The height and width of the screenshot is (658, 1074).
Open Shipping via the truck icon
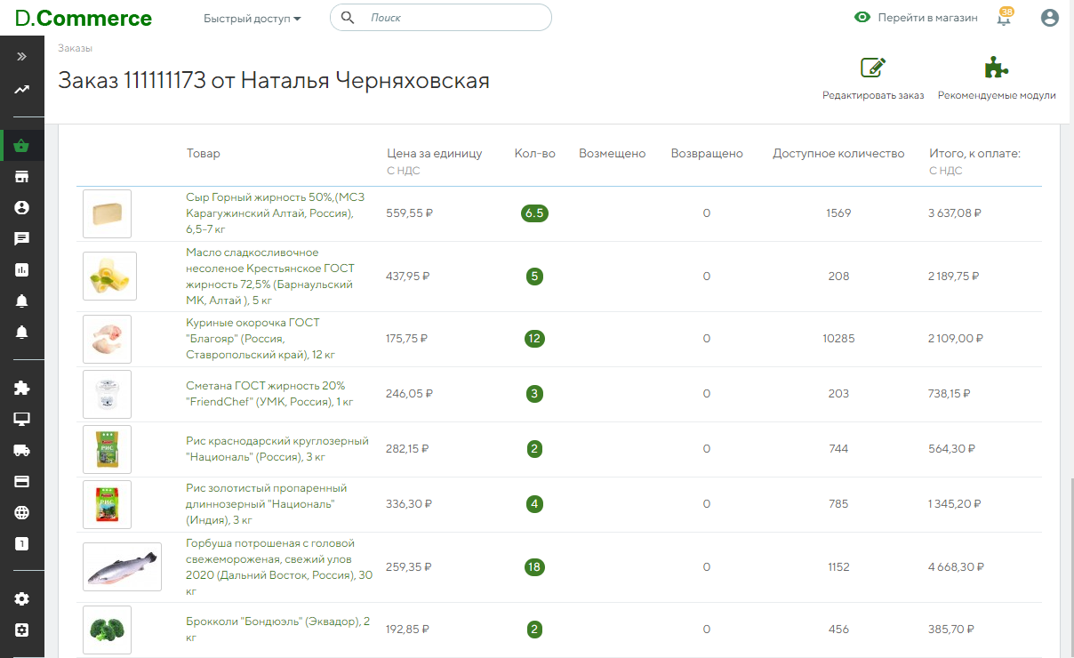click(22, 450)
